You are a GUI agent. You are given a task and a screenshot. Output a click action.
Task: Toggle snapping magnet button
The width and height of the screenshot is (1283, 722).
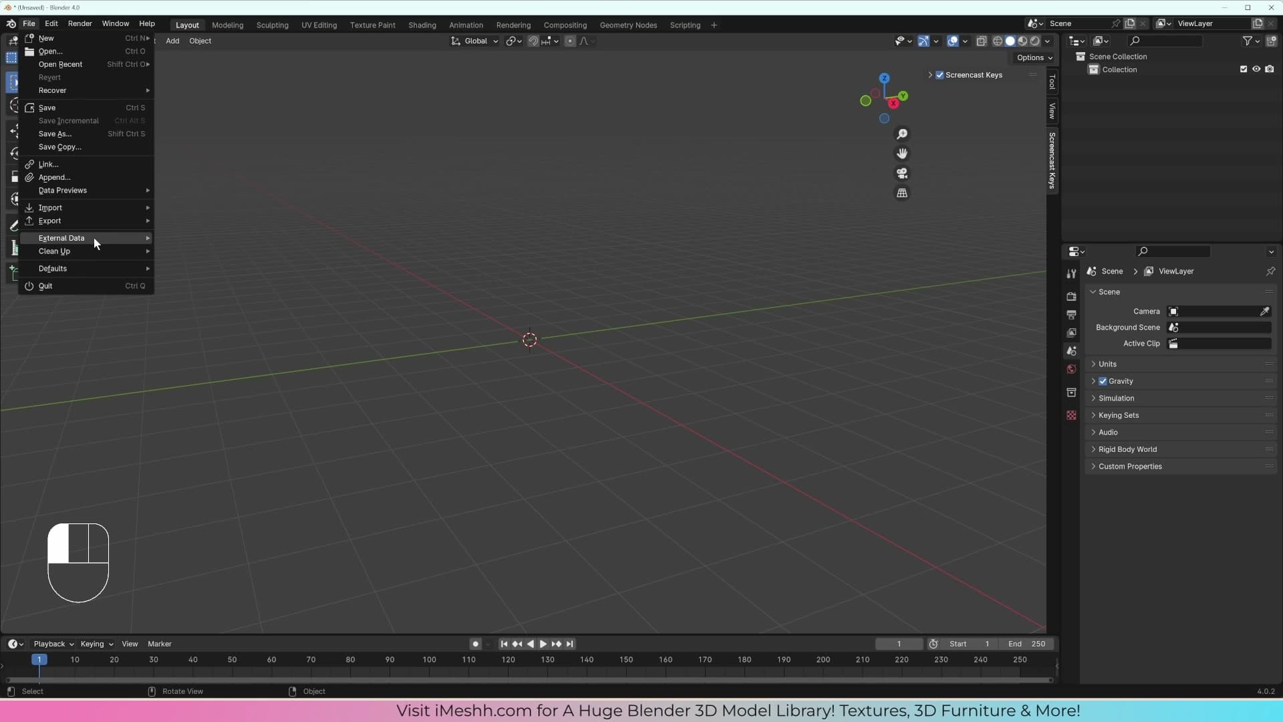[x=533, y=41]
